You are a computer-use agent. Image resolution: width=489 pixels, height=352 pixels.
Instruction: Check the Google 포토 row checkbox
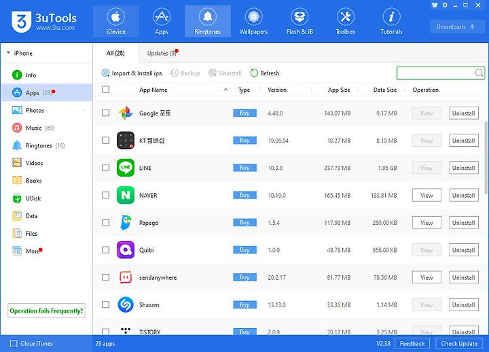pyautogui.click(x=106, y=113)
